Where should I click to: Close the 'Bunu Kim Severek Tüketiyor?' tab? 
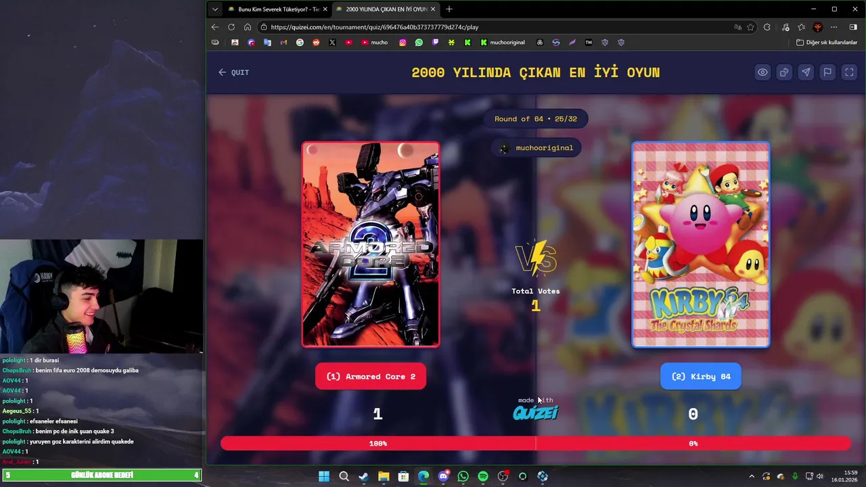tap(325, 9)
